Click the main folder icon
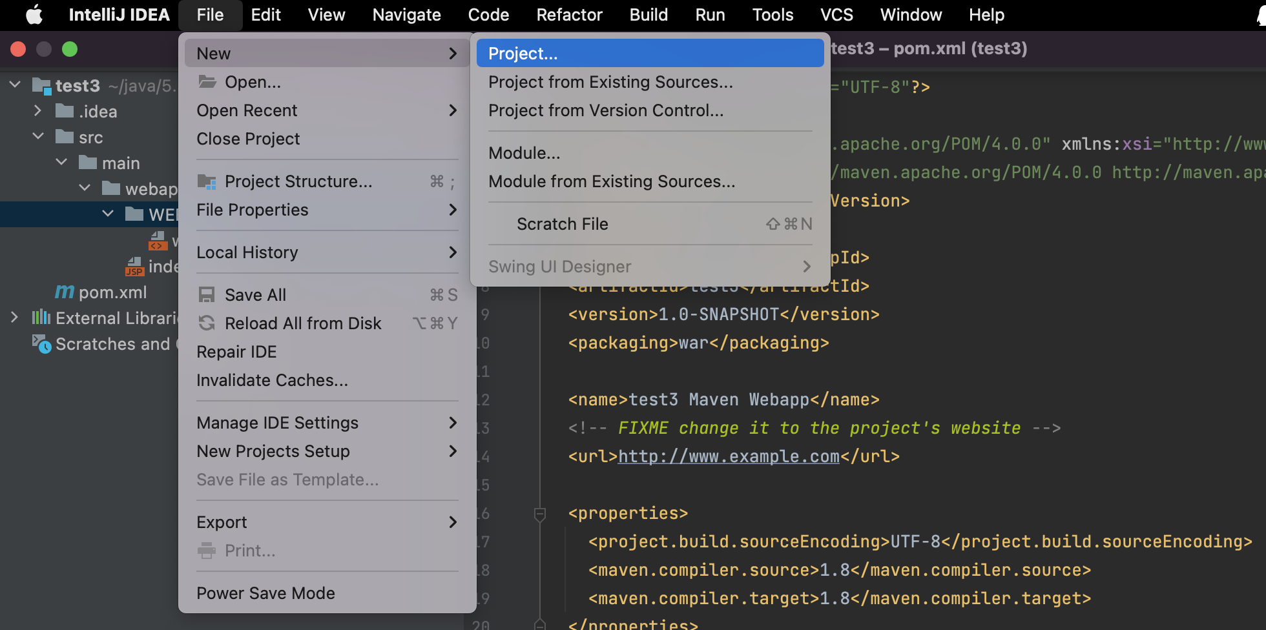 [x=88, y=163]
